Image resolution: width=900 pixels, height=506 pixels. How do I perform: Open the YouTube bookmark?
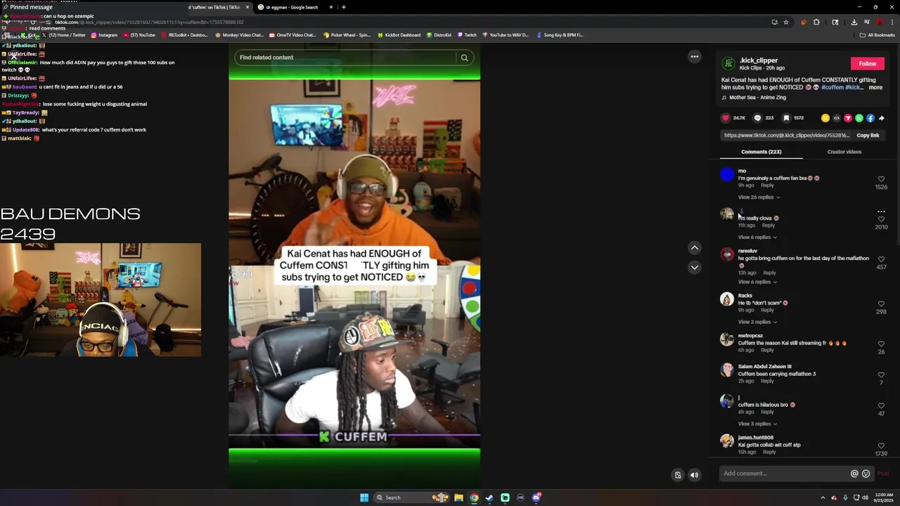[x=139, y=35]
